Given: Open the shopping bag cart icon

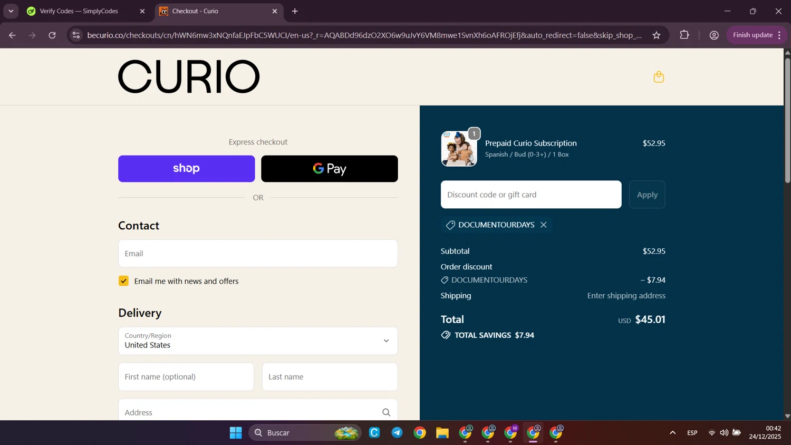Looking at the screenshot, I should (x=659, y=77).
